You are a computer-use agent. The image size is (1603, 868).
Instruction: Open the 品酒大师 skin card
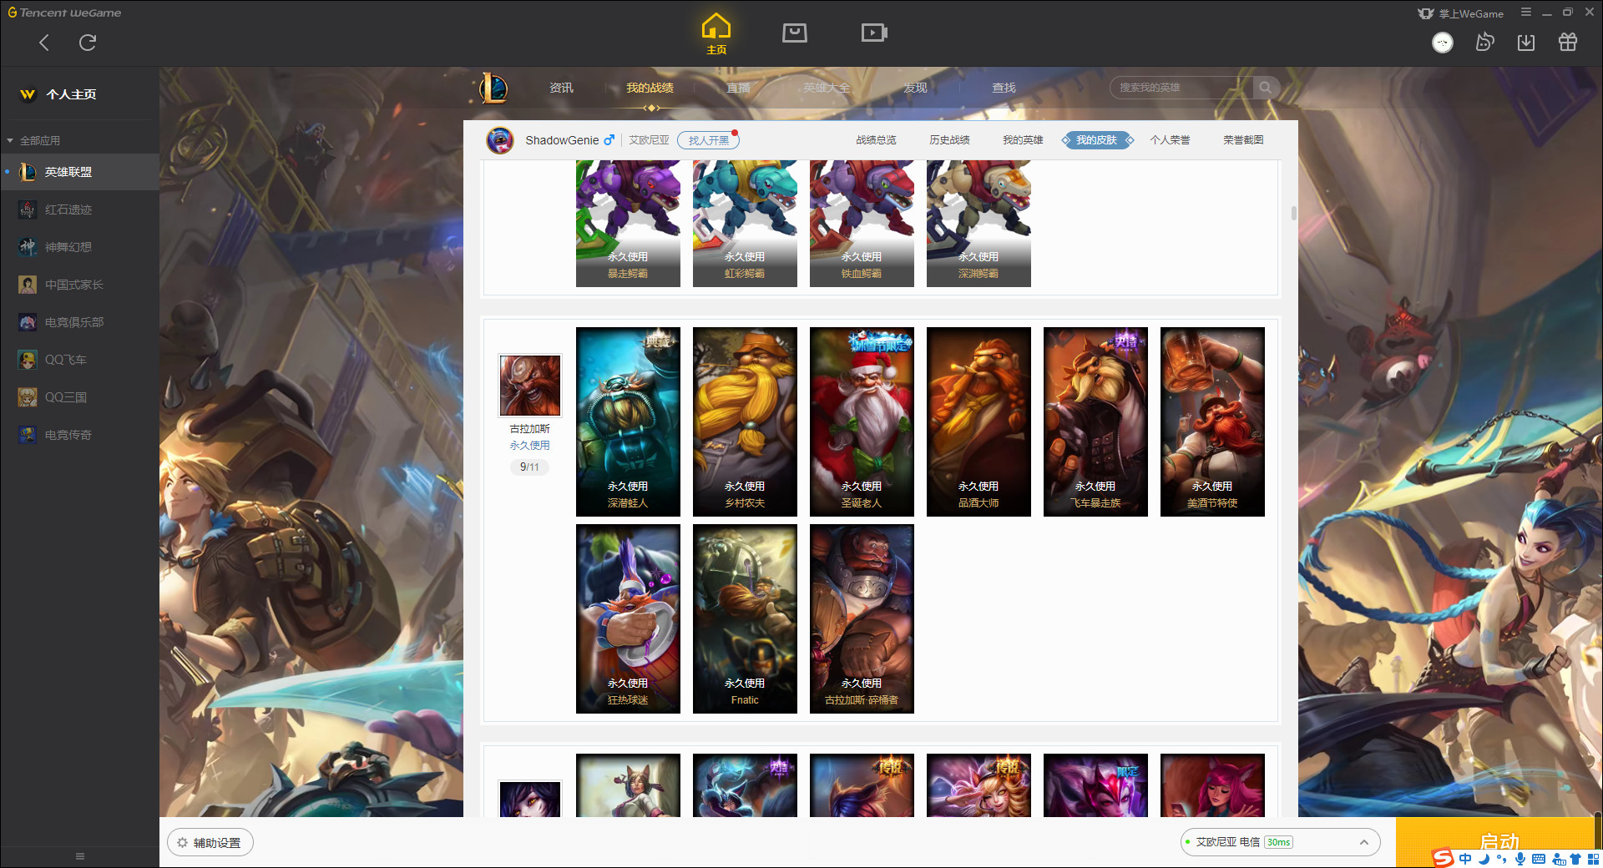pos(978,421)
